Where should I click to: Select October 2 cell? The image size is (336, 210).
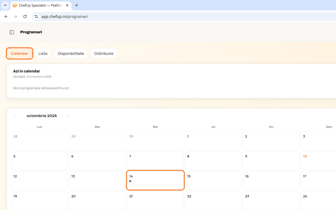pos(271,140)
